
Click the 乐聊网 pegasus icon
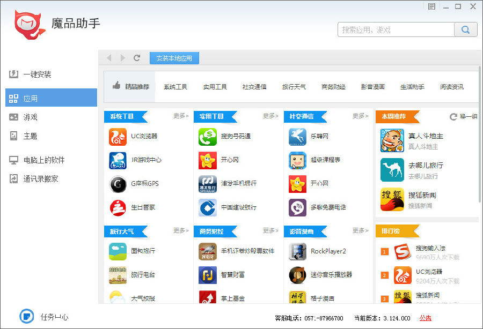[x=297, y=137]
